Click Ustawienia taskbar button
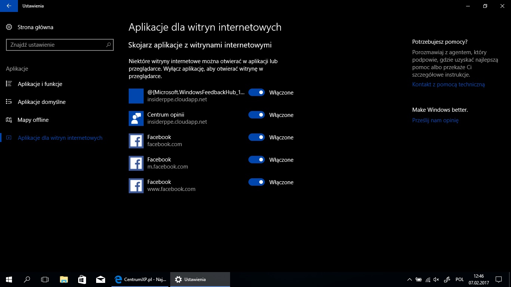511x287 pixels. [x=200, y=279]
